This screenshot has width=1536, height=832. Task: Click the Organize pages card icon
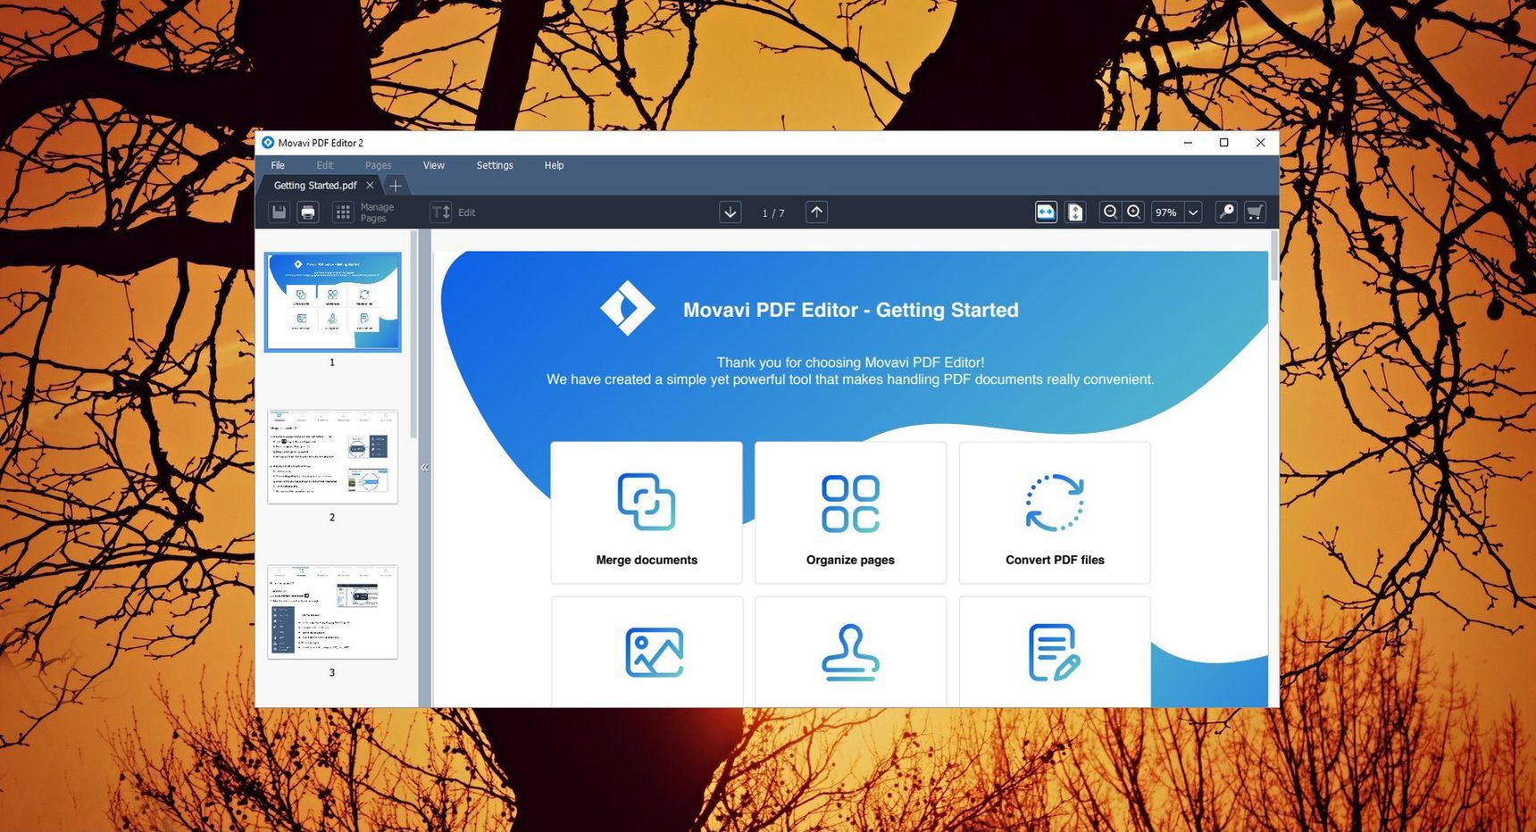[x=850, y=503]
